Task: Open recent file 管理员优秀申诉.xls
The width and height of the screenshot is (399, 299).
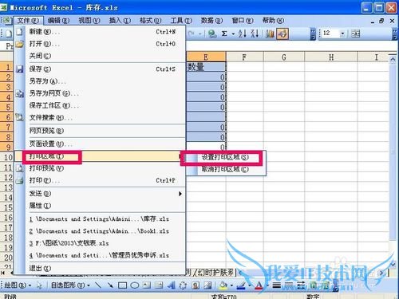Action: tap(100, 255)
